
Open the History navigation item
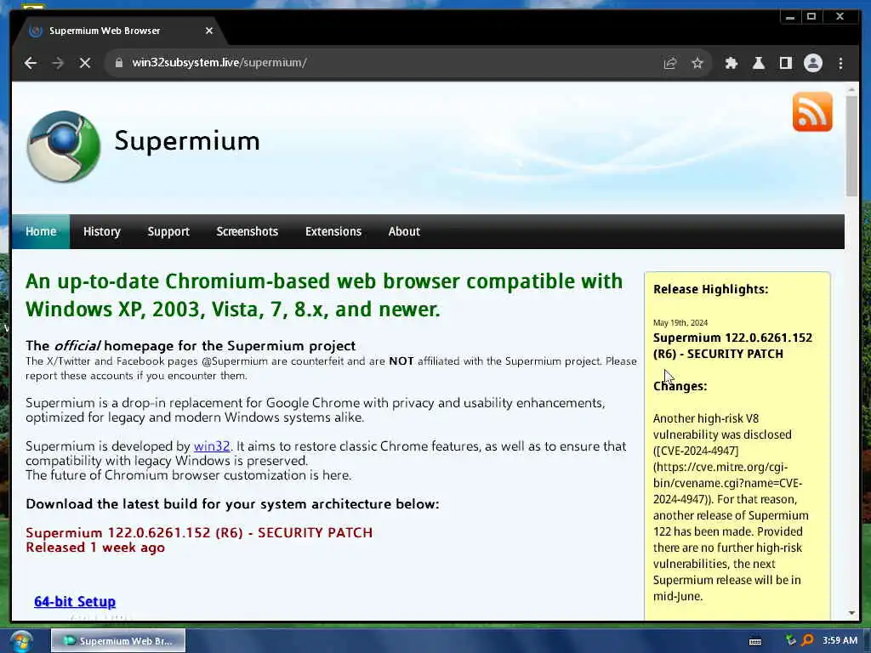point(102,231)
